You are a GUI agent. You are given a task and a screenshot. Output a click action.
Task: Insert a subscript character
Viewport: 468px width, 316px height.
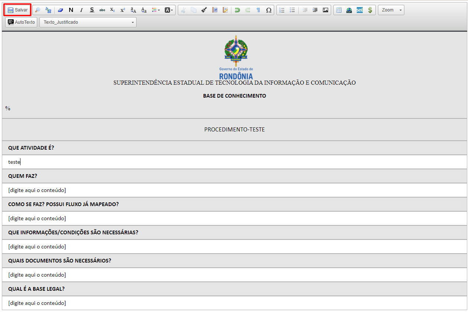[112, 10]
